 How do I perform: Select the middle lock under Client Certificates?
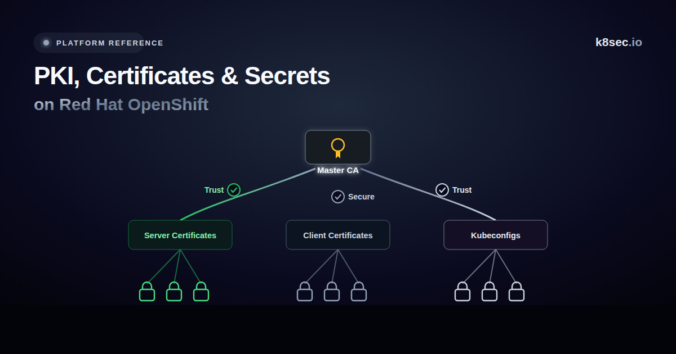332,291
